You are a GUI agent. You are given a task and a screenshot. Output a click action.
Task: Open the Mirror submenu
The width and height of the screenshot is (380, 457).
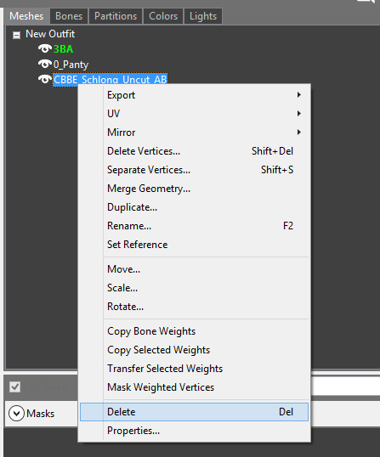click(194, 133)
